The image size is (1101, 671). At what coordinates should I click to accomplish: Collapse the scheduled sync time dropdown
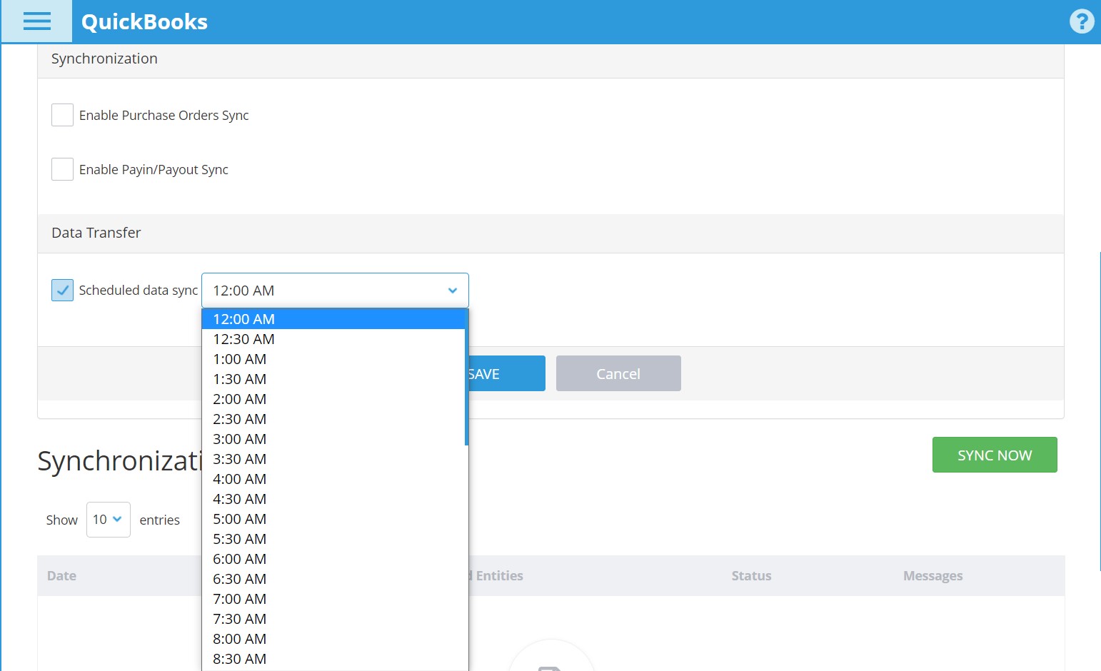click(x=335, y=291)
